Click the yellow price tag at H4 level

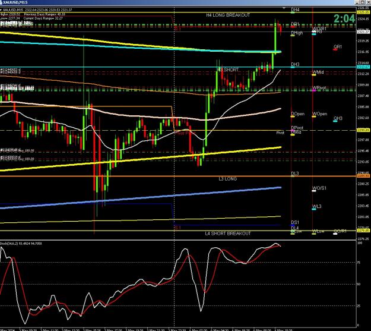tap(363, 12)
